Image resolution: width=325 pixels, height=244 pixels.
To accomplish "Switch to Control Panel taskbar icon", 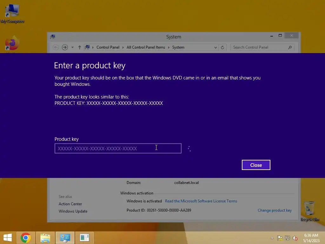I will 65,238.
